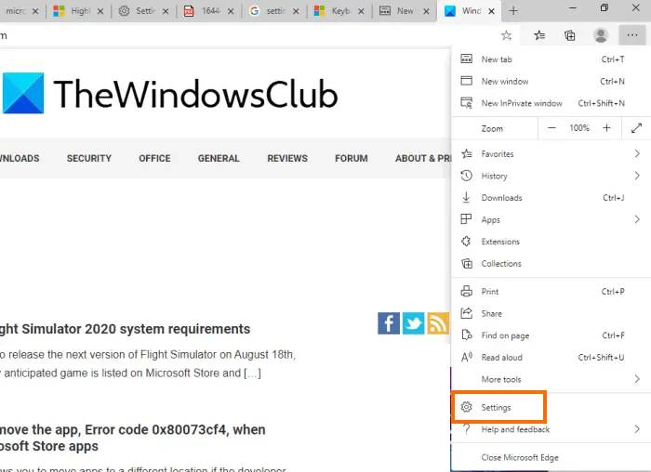Expand the Apps submenu
The width and height of the screenshot is (651, 472).
click(551, 220)
